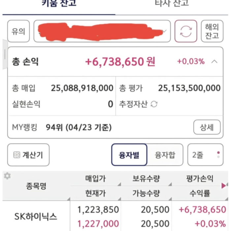Sort table by 종목명 column header

pos(36,186)
